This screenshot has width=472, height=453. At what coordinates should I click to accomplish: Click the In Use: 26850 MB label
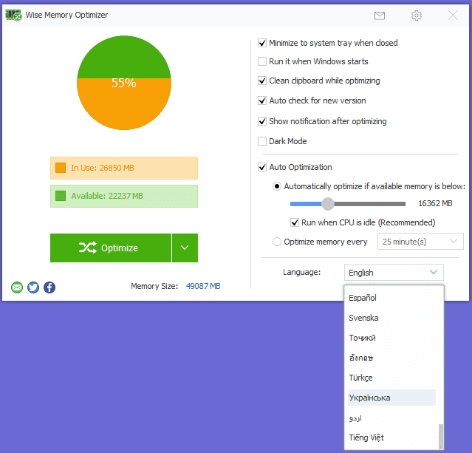click(x=103, y=168)
